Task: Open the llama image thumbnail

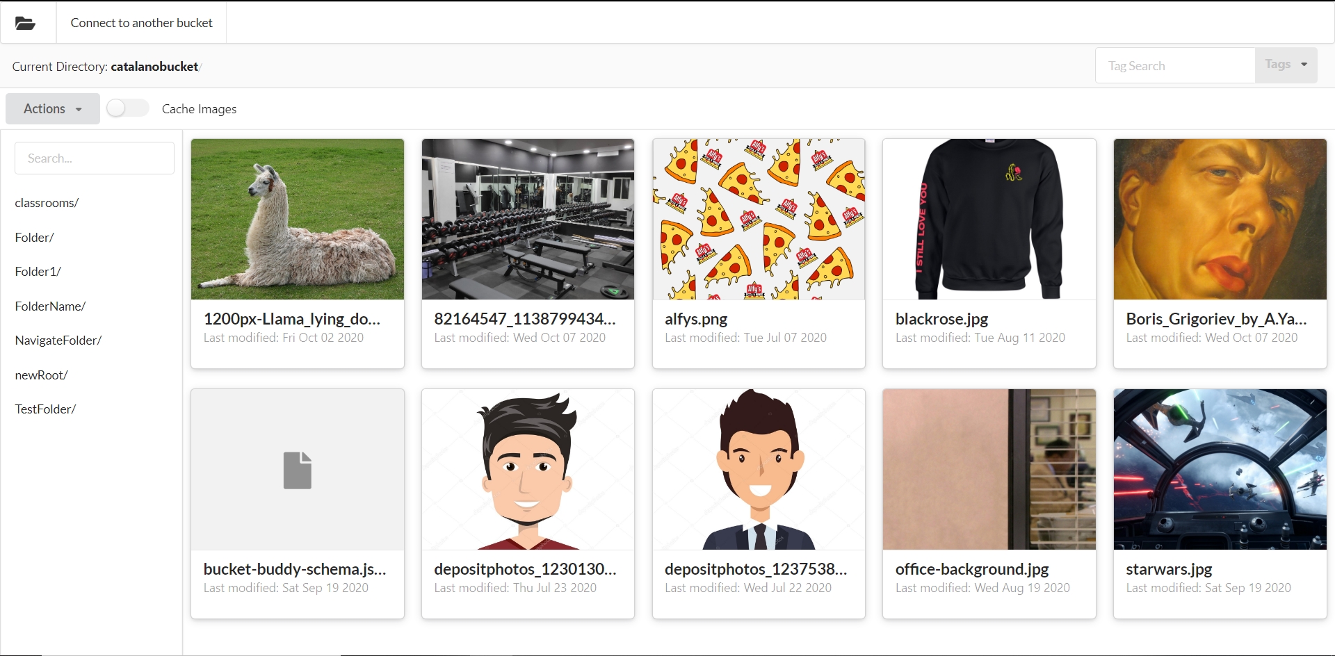Action: [x=298, y=219]
